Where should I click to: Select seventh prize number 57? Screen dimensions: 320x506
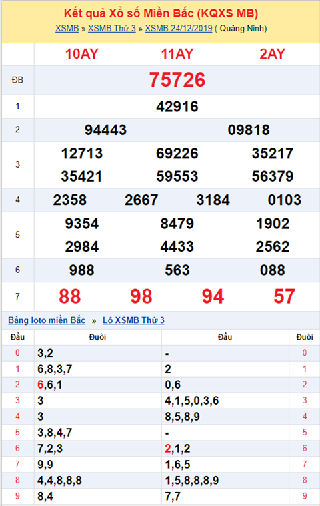coord(284,296)
